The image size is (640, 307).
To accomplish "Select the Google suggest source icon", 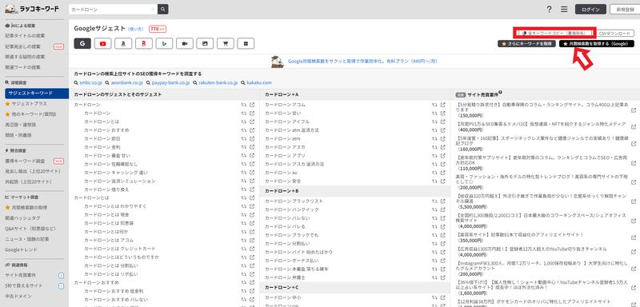I will pyautogui.click(x=82, y=43).
